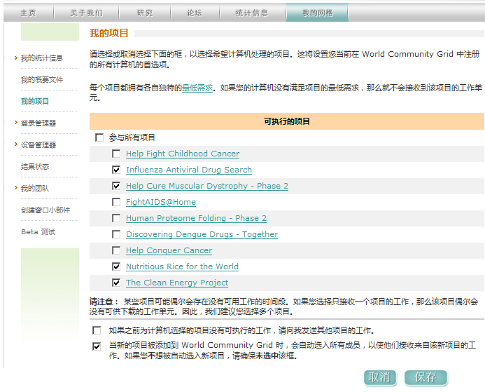
Task: Open Nutritious Rice for the World link
Action: point(182,266)
